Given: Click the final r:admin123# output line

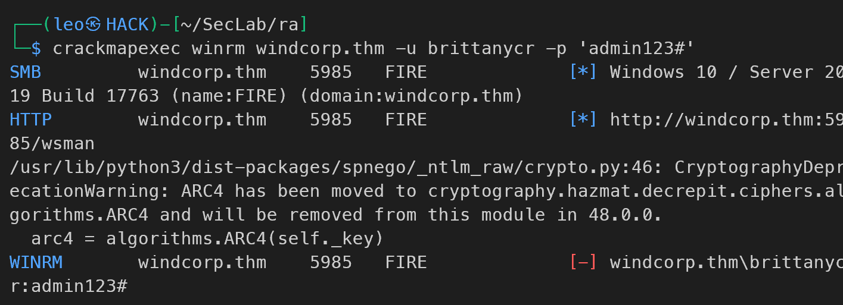Looking at the screenshot, I should 69,286.
